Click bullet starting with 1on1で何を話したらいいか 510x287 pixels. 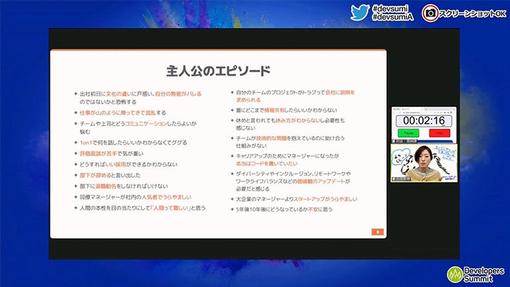pyautogui.click(x=133, y=143)
